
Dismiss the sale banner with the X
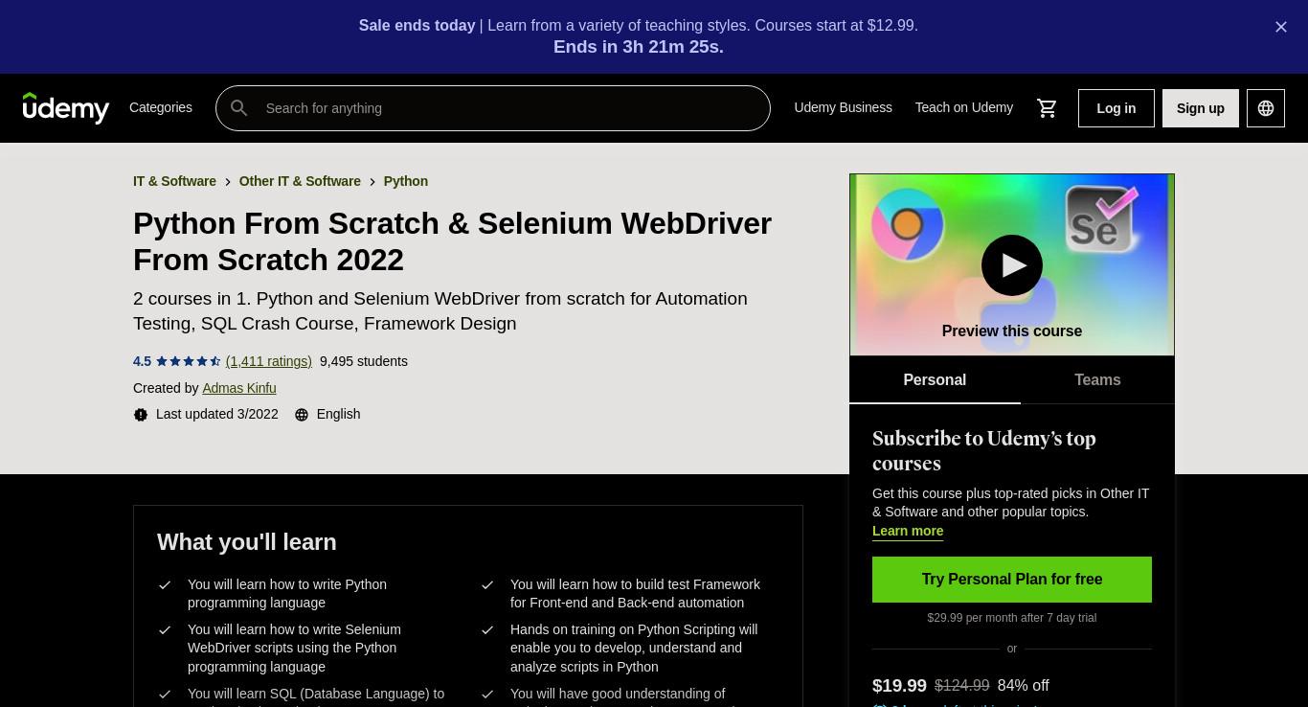coord(1281,27)
